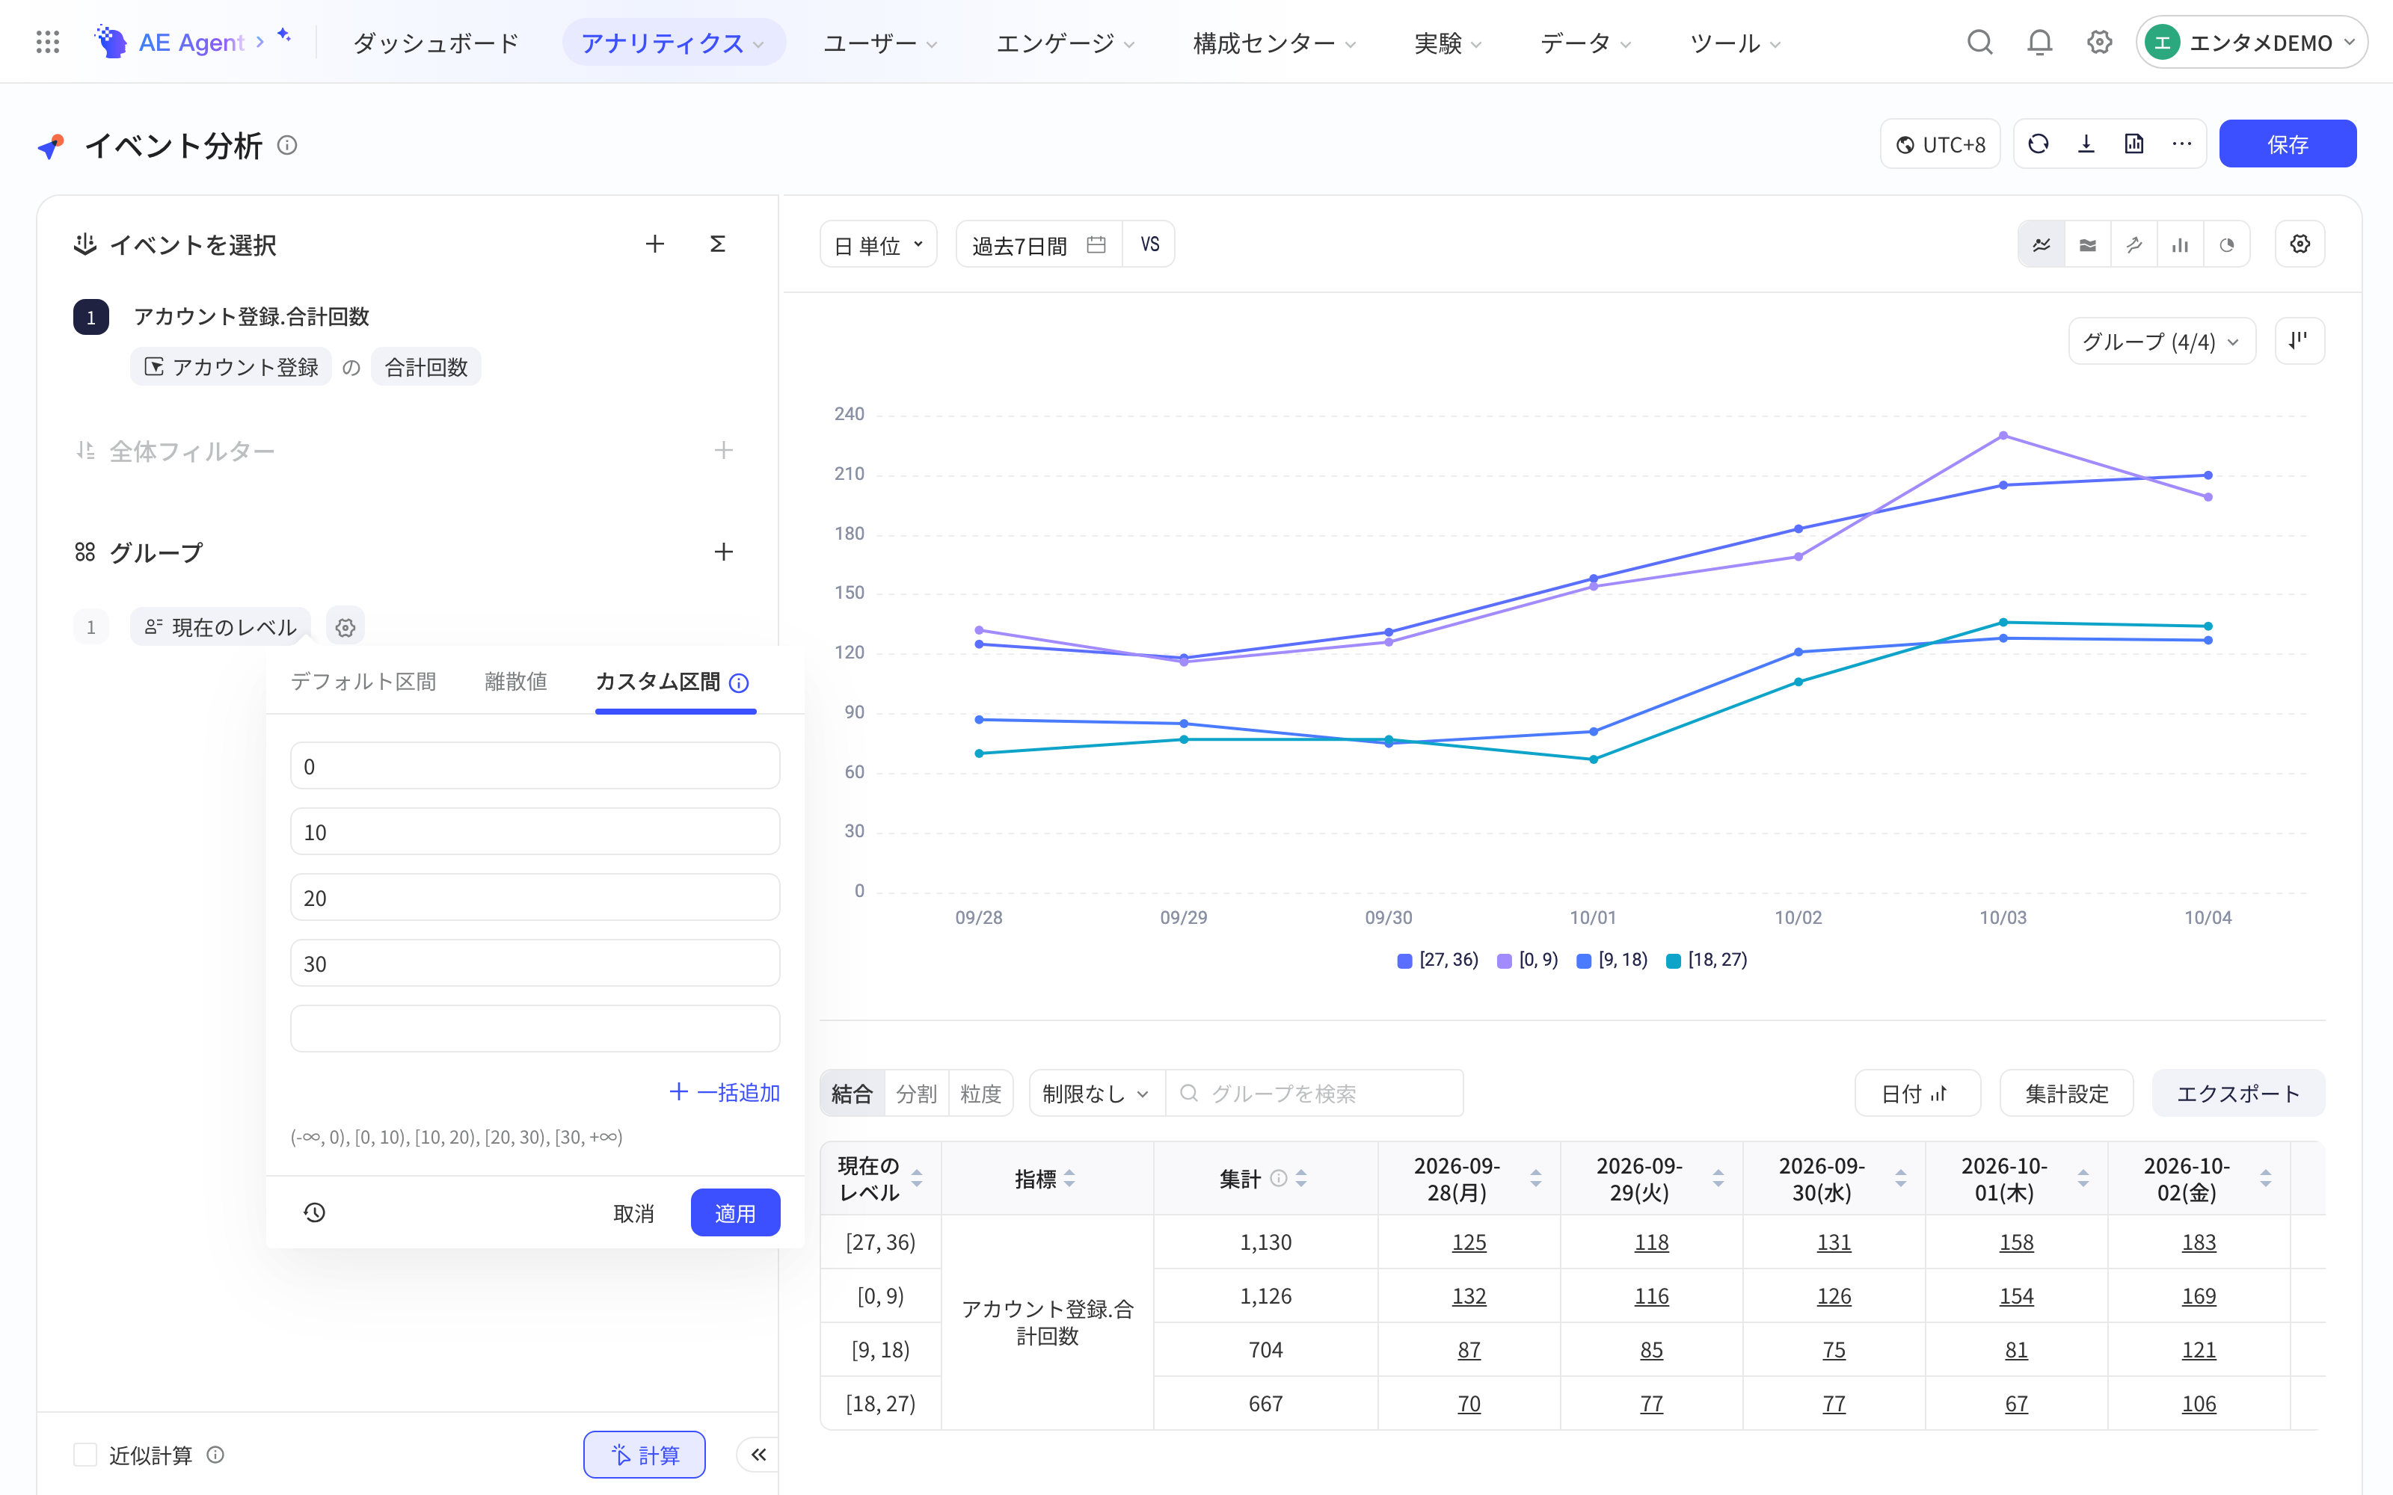Switch to stacked area chart icon

pos(2087,244)
